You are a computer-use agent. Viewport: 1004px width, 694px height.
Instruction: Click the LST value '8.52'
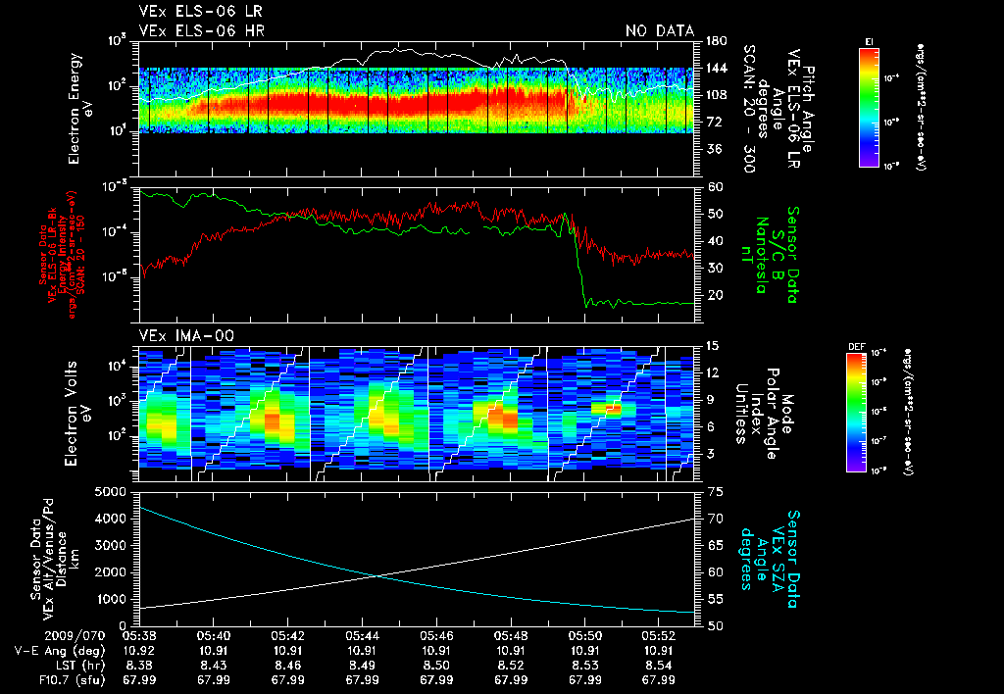tap(511, 666)
